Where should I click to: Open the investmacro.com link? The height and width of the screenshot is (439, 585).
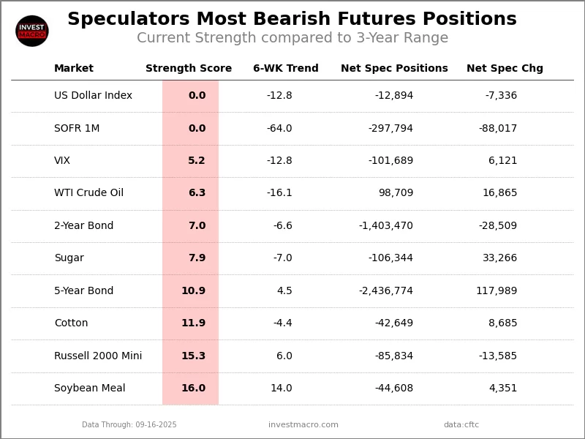coord(303,425)
